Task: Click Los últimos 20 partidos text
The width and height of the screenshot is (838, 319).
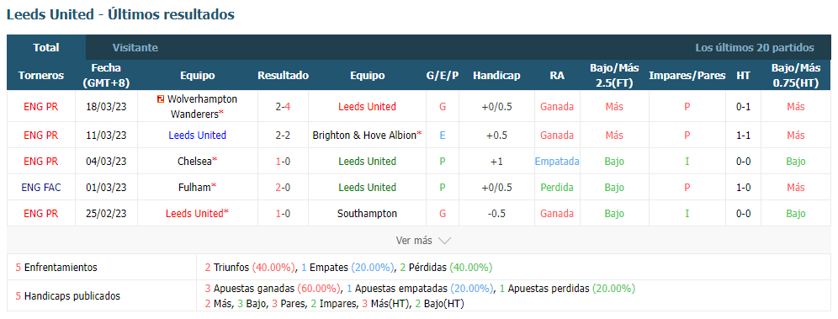Action: tap(755, 48)
